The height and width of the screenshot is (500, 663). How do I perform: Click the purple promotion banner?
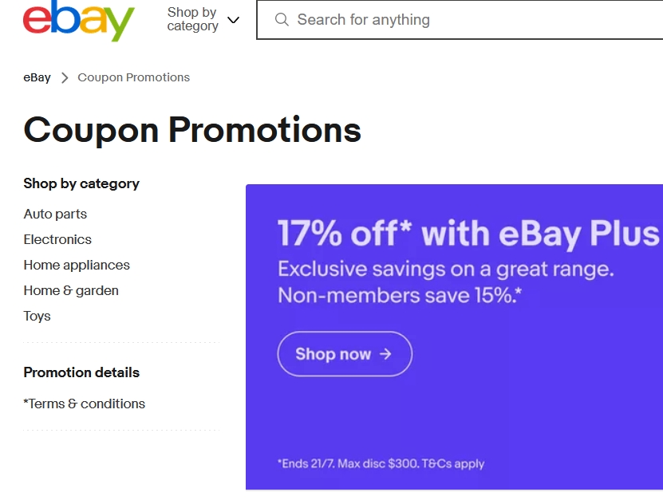point(454,337)
